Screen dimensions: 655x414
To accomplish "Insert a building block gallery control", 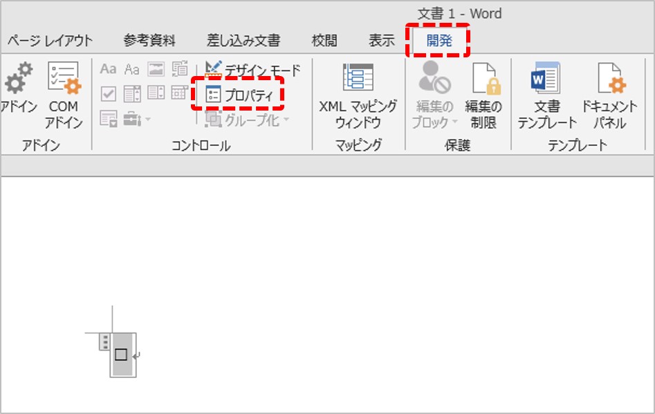I will (180, 69).
